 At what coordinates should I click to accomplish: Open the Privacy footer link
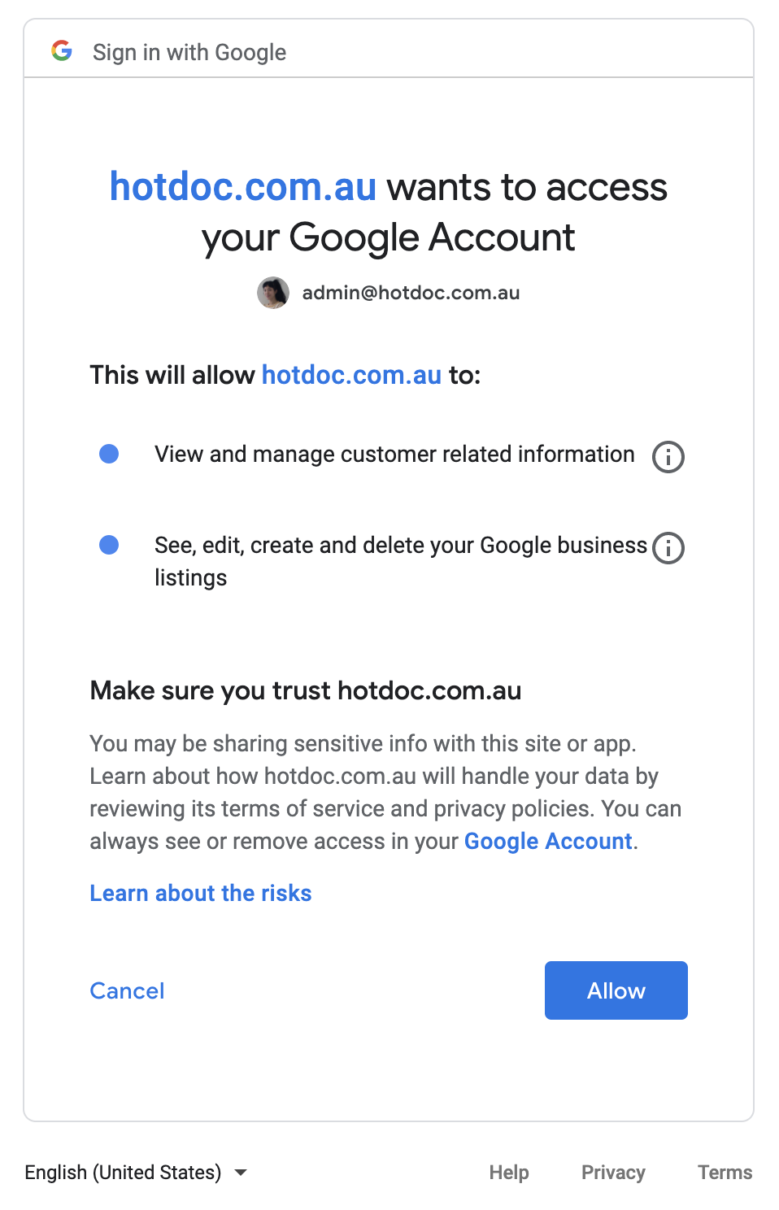pyautogui.click(x=613, y=1173)
